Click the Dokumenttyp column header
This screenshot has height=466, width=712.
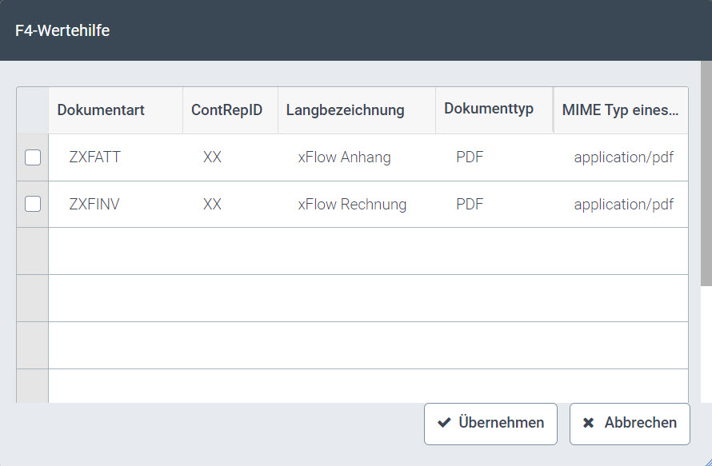click(488, 110)
